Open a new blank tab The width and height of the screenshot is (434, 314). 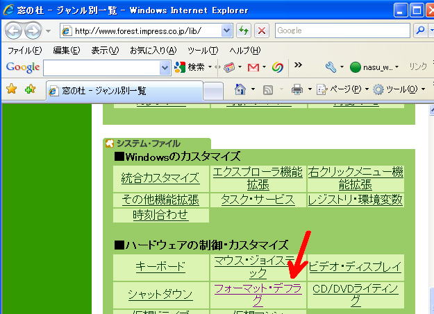click(x=213, y=91)
